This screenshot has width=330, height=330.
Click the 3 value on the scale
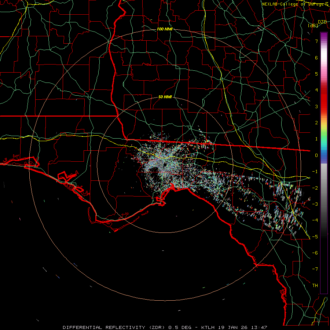pyautogui.click(x=316, y=106)
